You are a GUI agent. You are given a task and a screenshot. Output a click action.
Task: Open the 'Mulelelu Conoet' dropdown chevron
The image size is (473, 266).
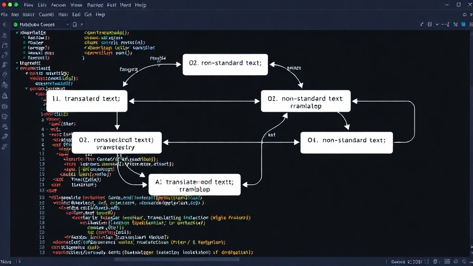click(67, 24)
